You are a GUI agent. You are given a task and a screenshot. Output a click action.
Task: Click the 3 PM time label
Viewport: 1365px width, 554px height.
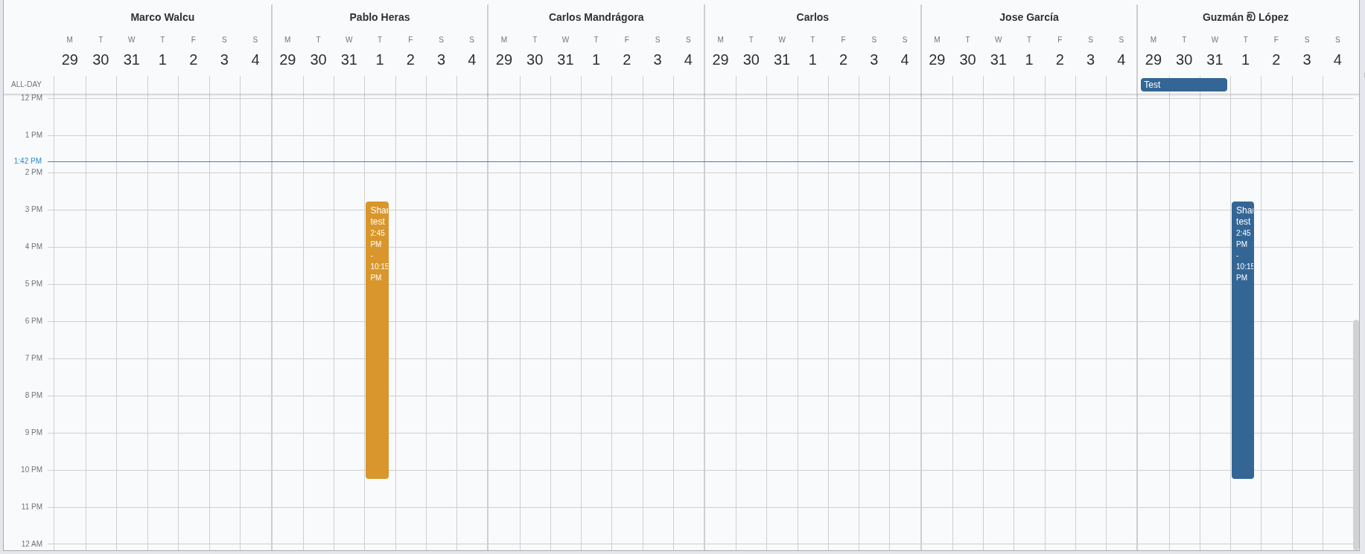(34, 210)
